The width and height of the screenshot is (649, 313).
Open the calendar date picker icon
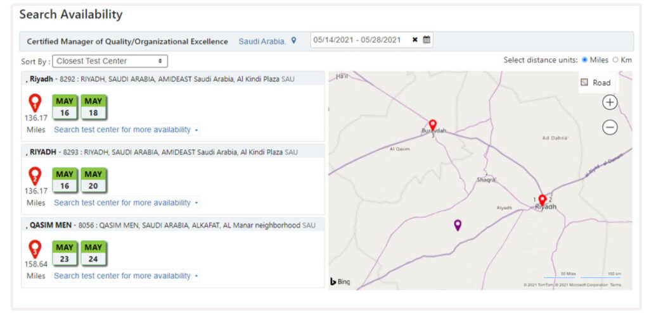[x=427, y=40]
